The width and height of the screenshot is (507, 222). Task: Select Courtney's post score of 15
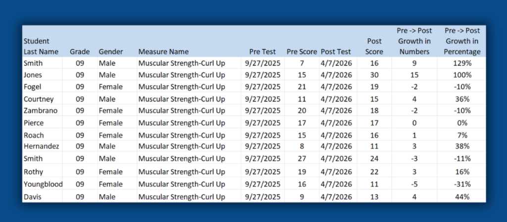pos(374,99)
